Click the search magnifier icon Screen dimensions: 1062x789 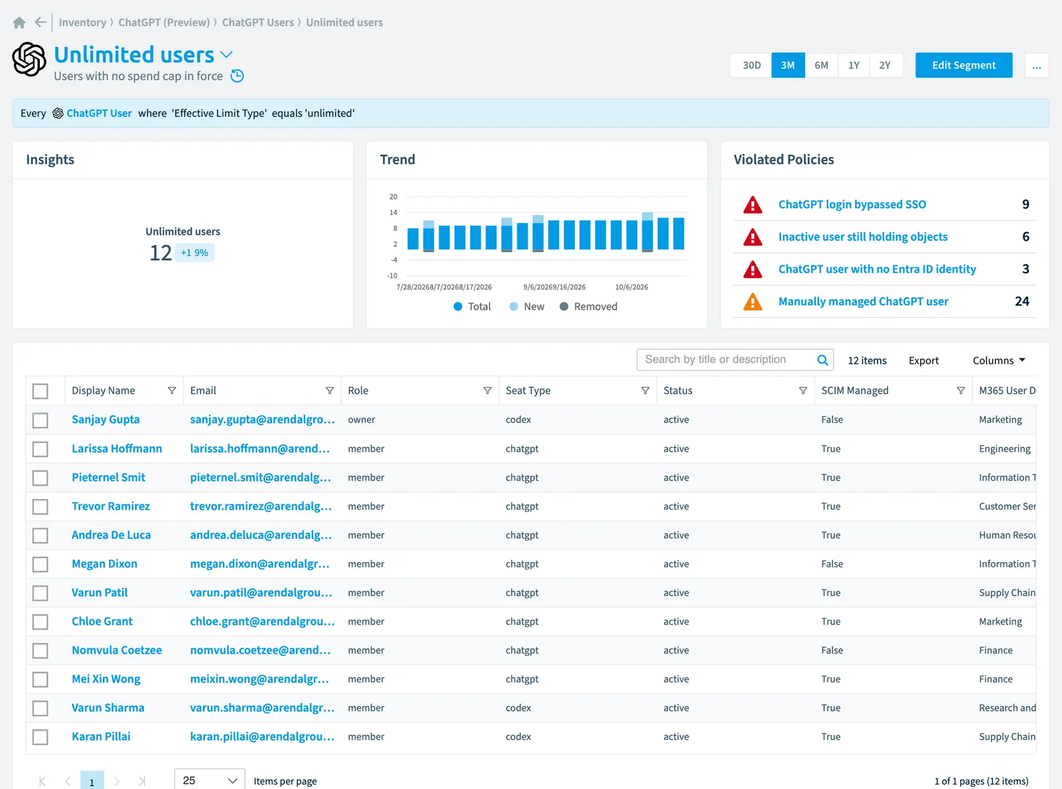point(822,360)
